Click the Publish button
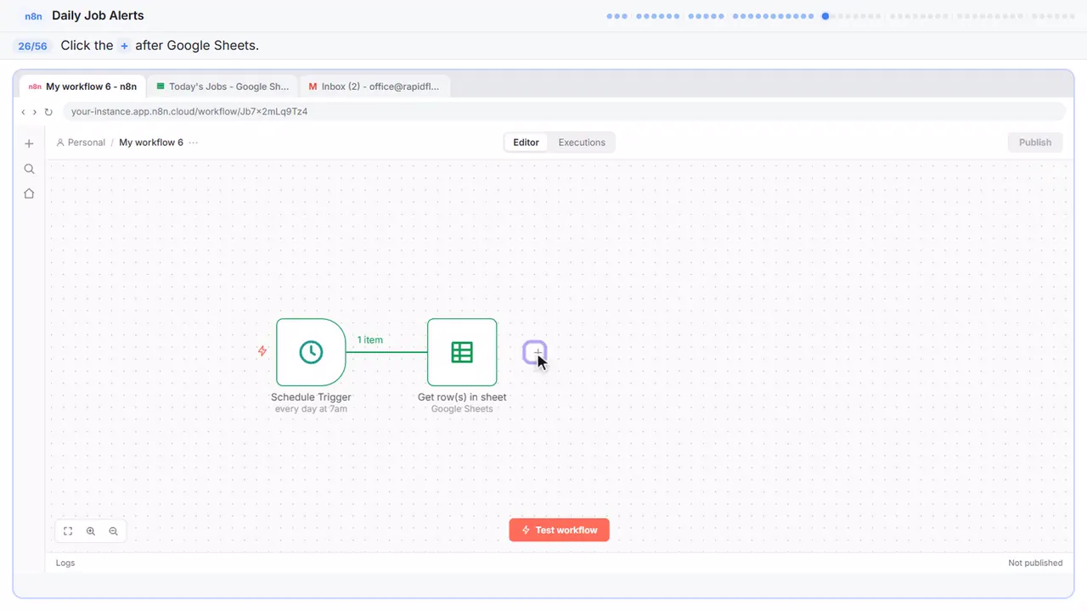Viewport: 1087px width, 611px height. 1035,143
